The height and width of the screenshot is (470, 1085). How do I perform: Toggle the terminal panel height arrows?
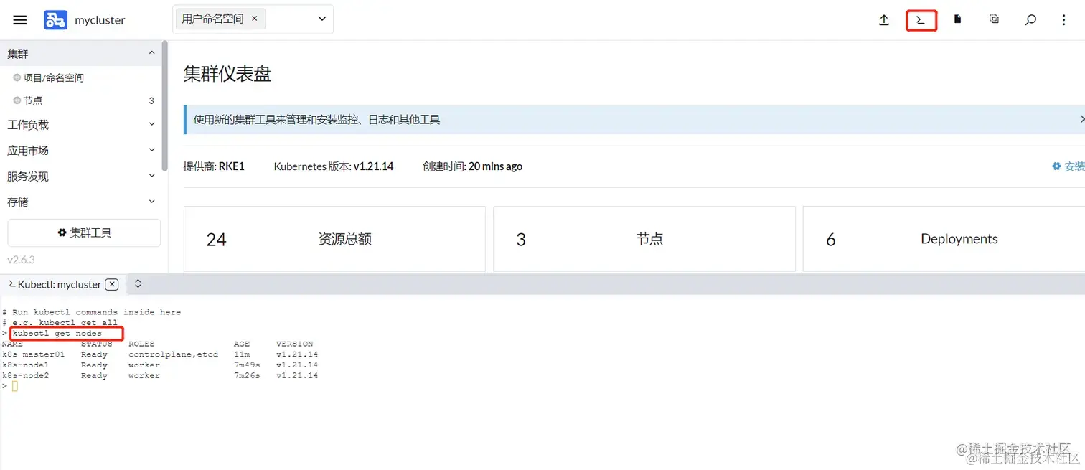[138, 284]
